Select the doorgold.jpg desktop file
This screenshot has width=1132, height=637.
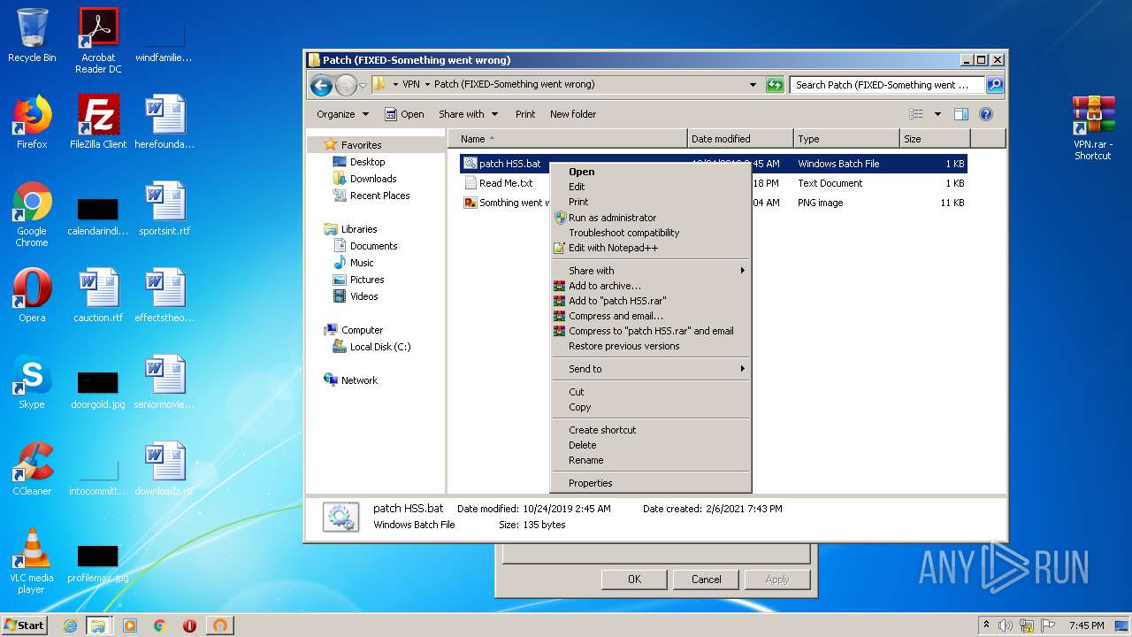pos(98,389)
